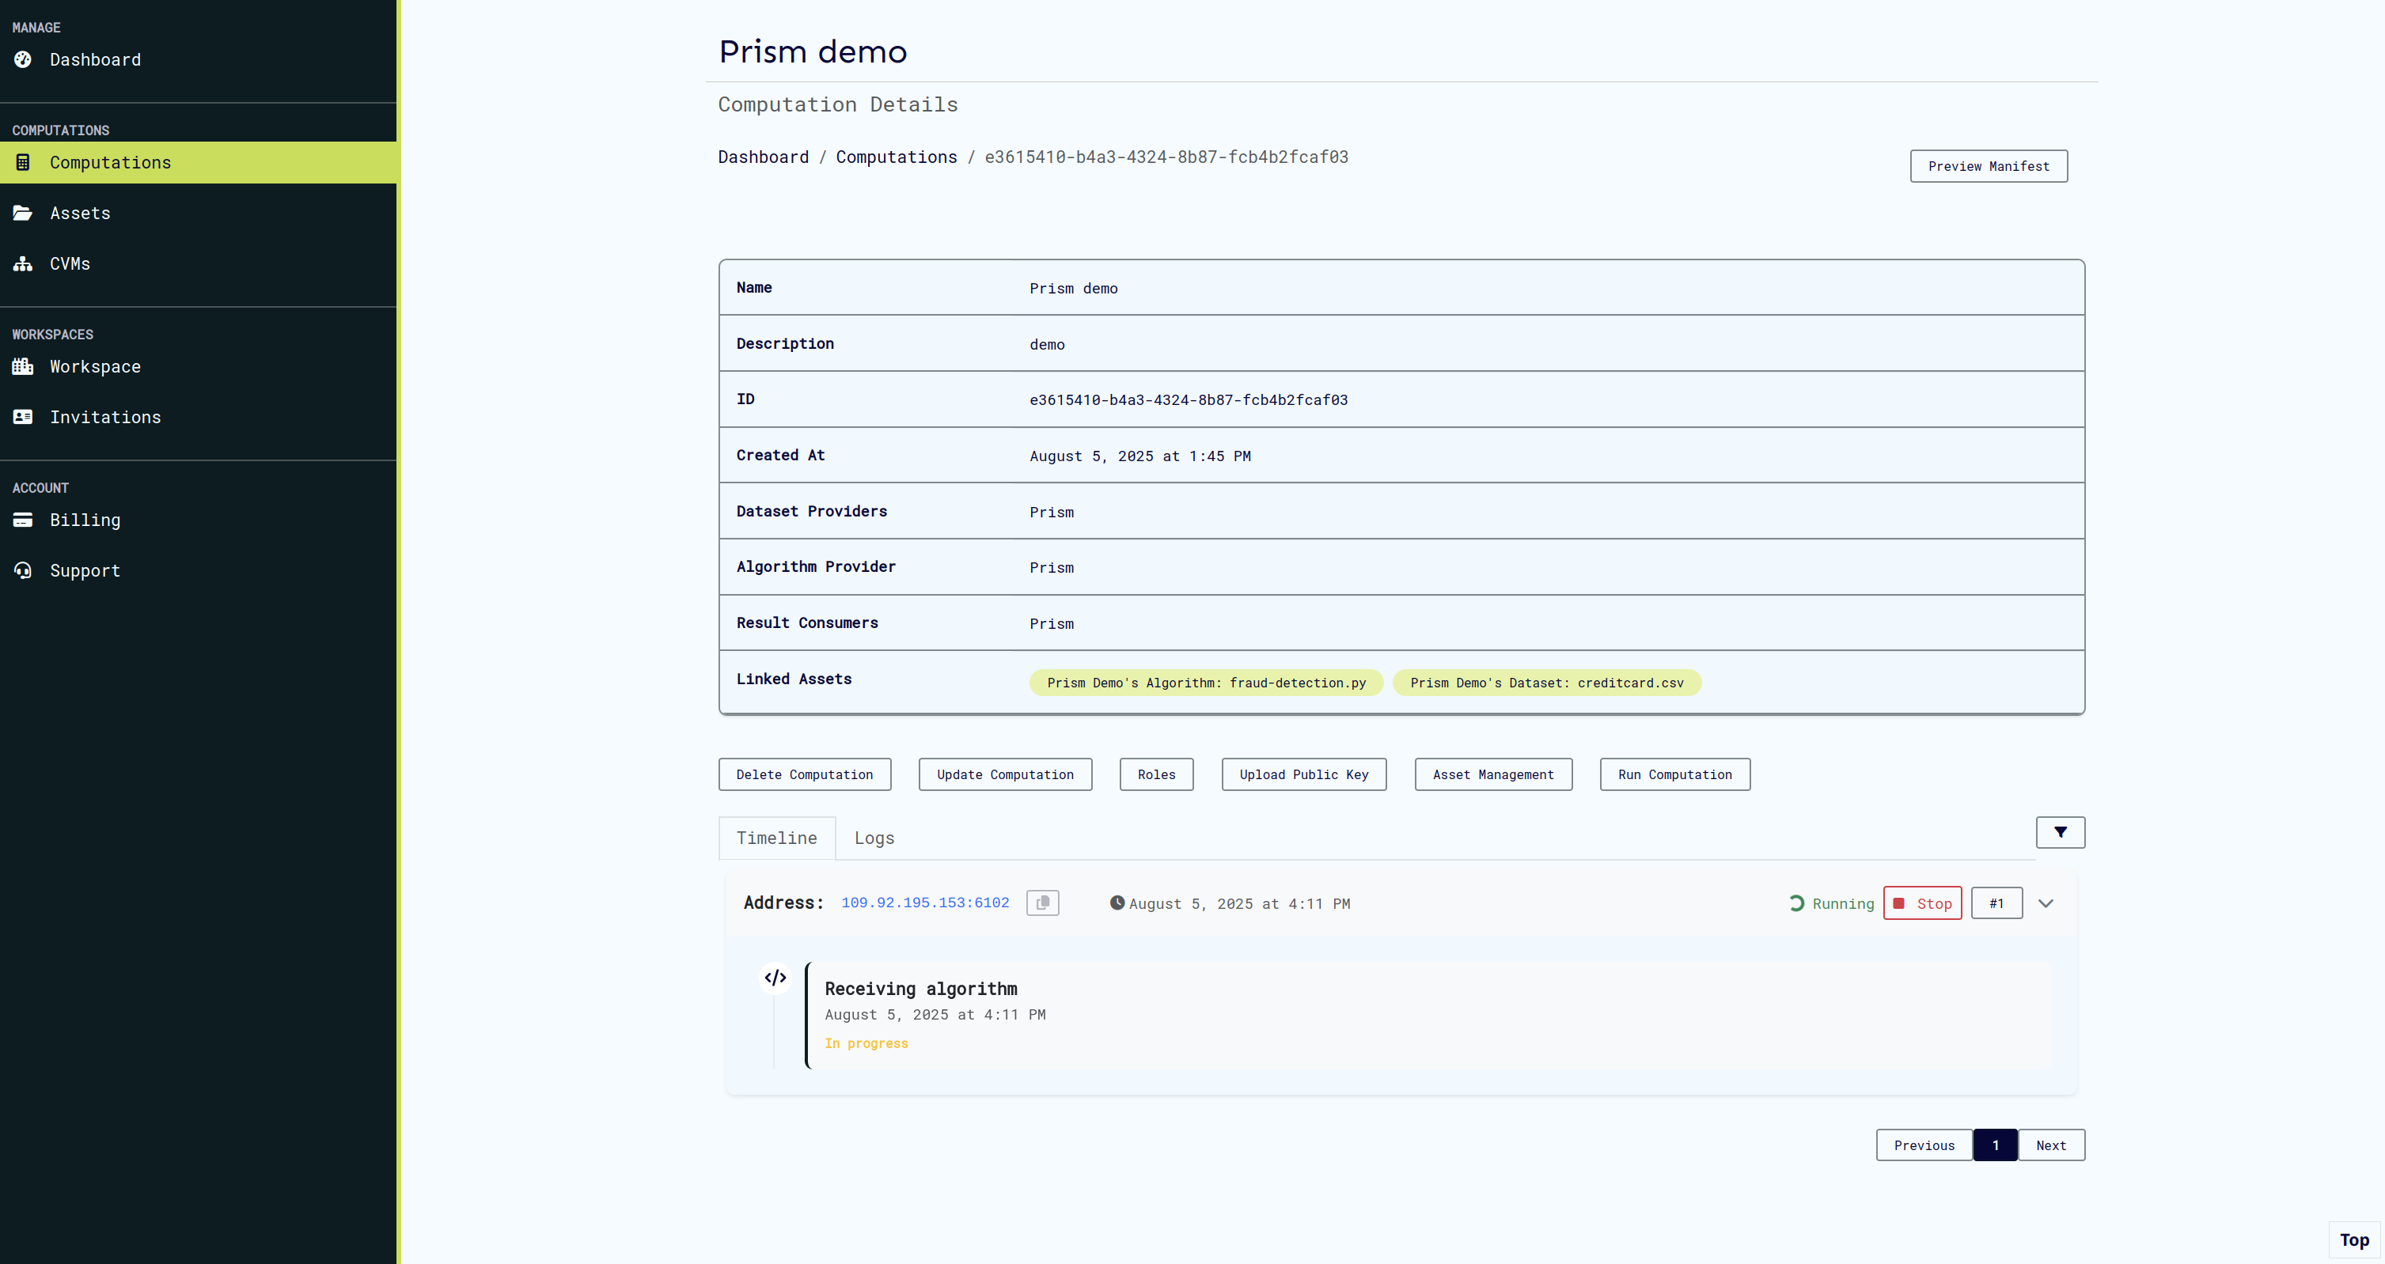Click the 'Prism demo' name value
2385x1264 pixels.
1074,289
